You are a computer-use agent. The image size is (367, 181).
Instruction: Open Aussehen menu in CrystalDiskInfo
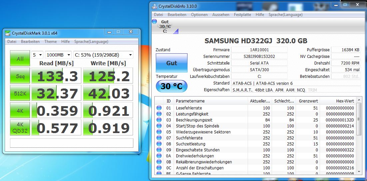(221, 15)
